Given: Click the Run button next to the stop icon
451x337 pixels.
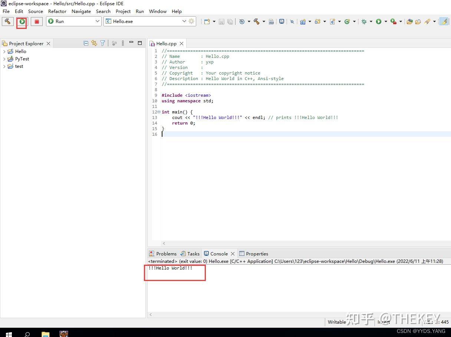Looking at the screenshot, I should tap(22, 22).
